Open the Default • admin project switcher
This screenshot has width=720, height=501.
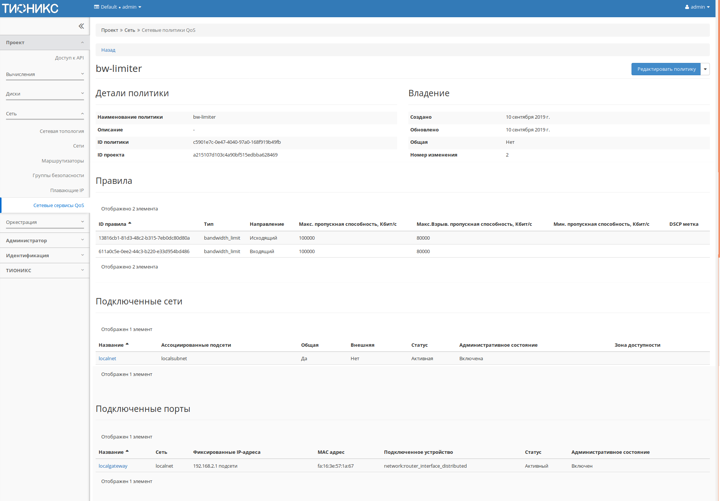[117, 7]
